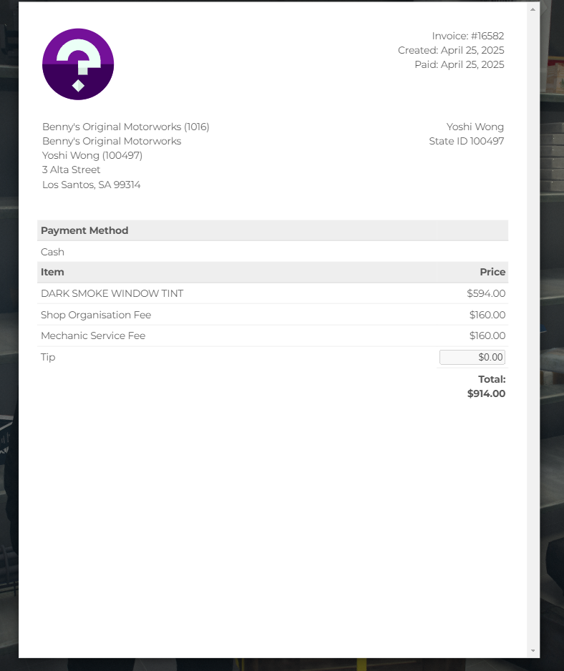Click the Tip amount input field

pyautogui.click(x=472, y=358)
